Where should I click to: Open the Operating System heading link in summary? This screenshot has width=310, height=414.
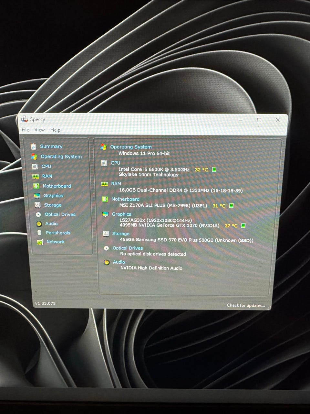click(131, 147)
